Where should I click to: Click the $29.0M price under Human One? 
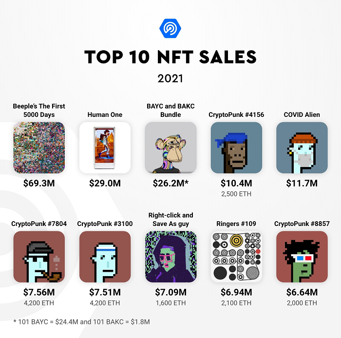(105, 183)
